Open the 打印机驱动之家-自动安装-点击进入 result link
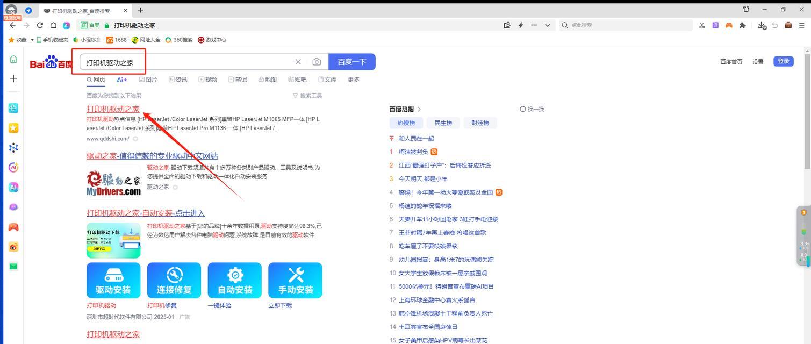Image resolution: width=811 pixels, height=344 pixels. (146, 213)
